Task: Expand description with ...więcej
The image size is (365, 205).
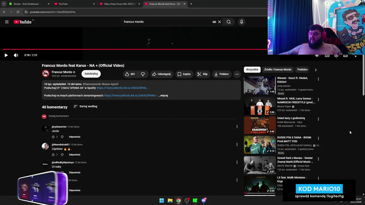Action: click(163, 95)
